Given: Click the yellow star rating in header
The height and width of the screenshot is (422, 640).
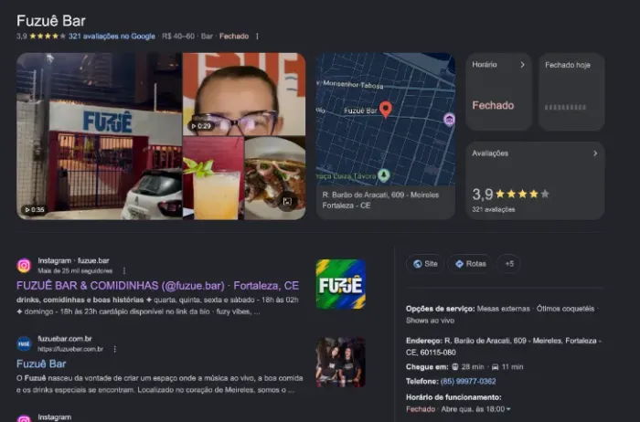Looking at the screenshot, I should [x=48, y=37].
